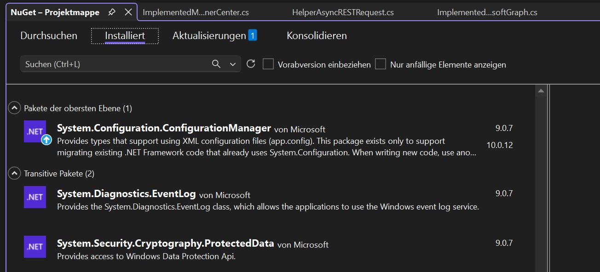This screenshot has width=600, height=272.
Task: Switch to the Durchsuchen tab
Action: [49, 35]
